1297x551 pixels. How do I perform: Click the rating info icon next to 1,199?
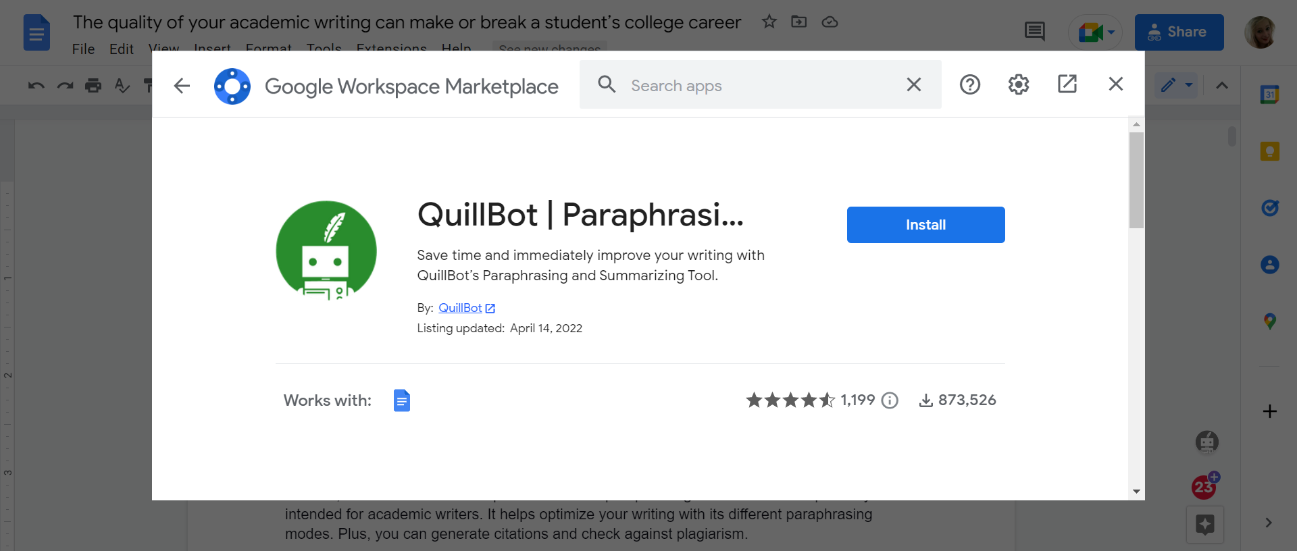click(x=890, y=400)
